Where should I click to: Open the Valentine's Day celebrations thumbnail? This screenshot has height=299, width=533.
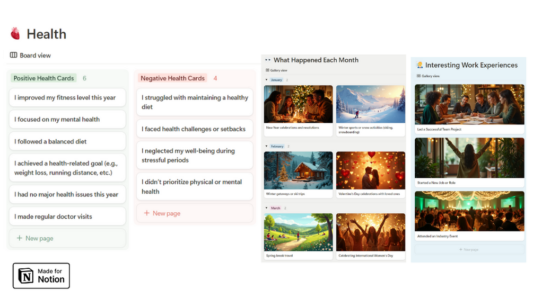pos(371,170)
